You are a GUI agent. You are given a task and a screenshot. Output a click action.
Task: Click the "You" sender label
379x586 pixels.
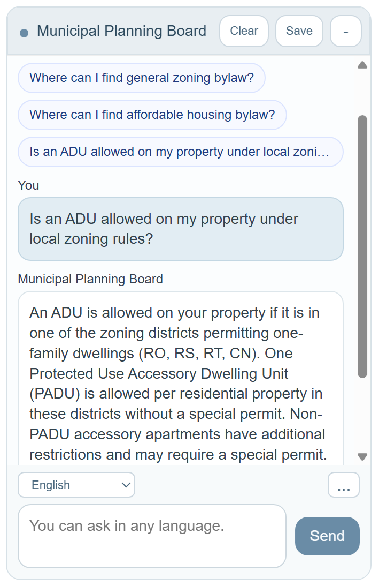click(x=28, y=185)
